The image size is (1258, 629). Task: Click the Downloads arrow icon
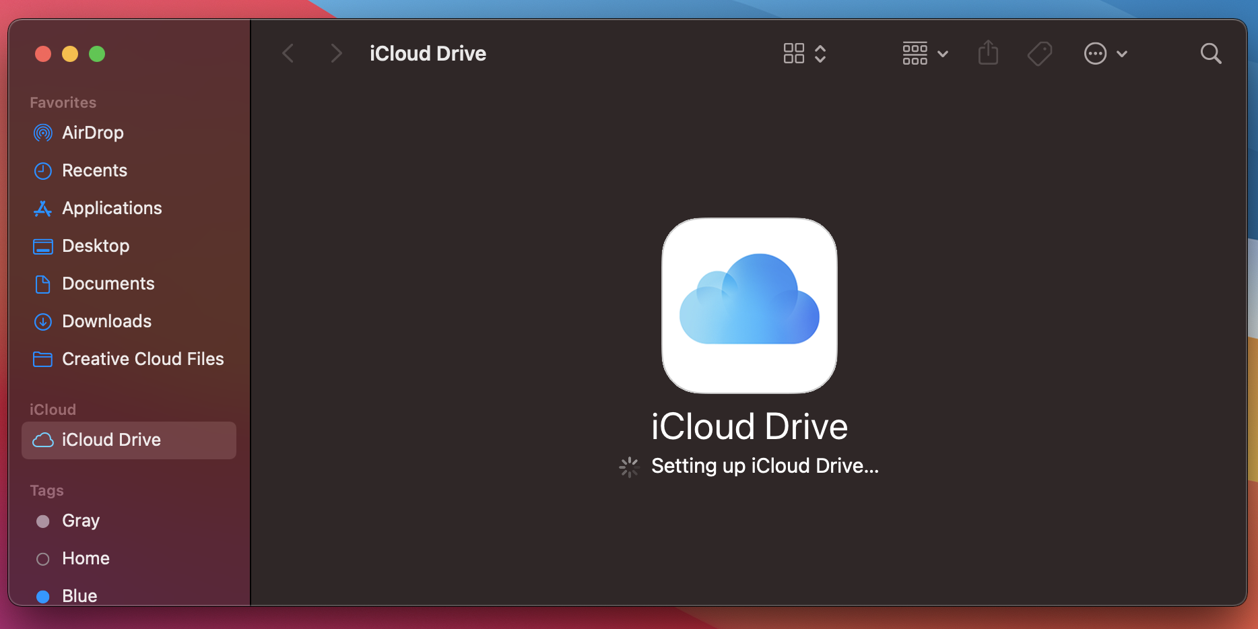coord(43,322)
